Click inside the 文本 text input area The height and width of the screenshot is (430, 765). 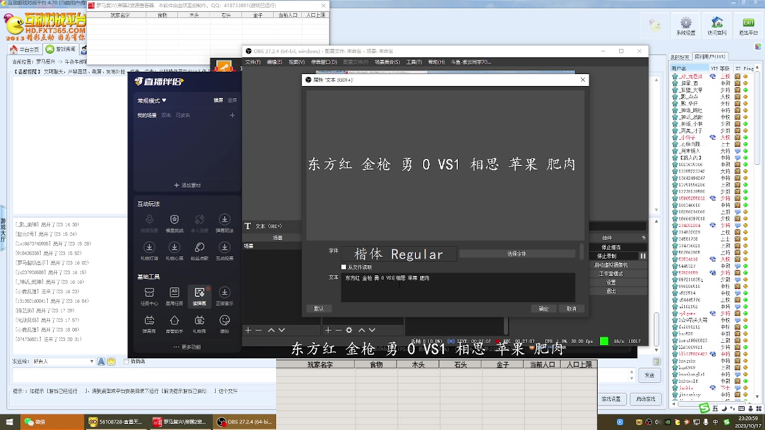(x=458, y=287)
